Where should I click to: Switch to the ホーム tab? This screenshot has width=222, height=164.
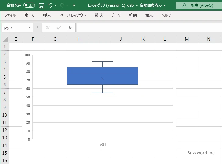coord(30,15)
